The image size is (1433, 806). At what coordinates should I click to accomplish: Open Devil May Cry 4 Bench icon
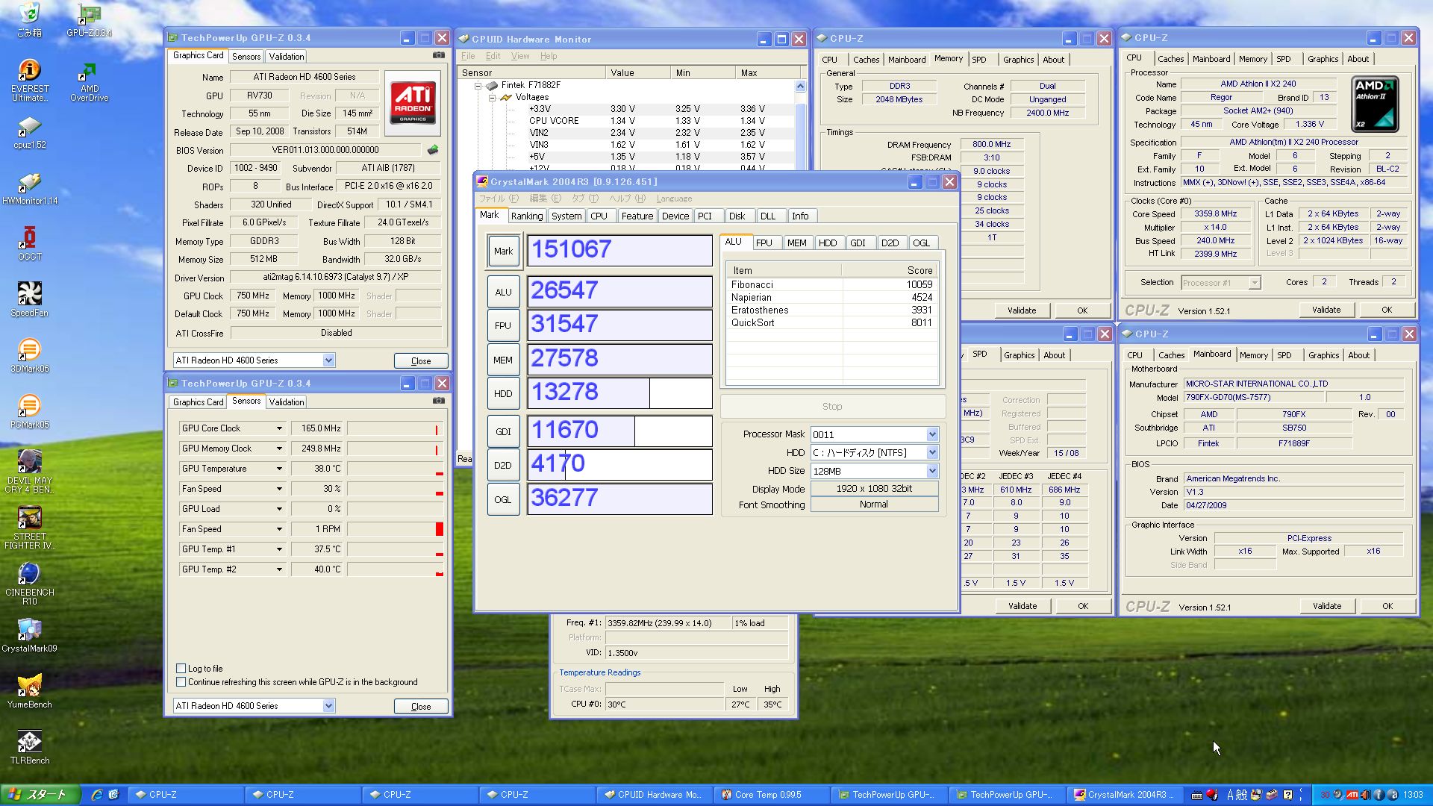pyautogui.click(x=29, y=472)
